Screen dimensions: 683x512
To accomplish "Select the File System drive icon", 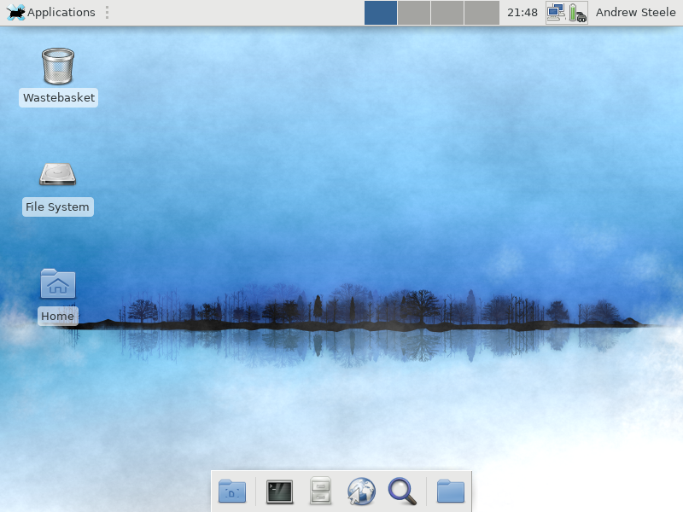I will (x=57, y=175).
